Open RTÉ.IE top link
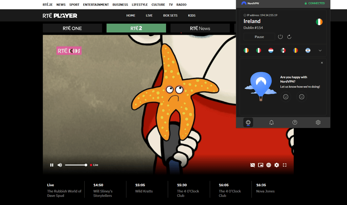Screen dimensions: 347x205 (47, 5)
